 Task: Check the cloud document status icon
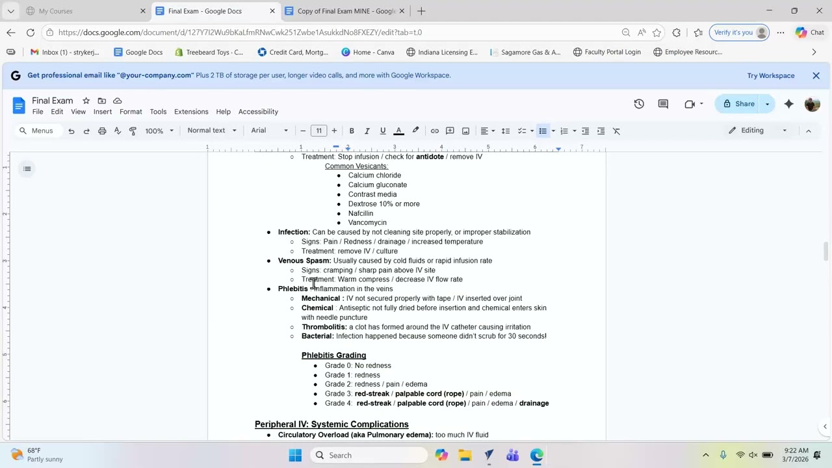click(x=117, y=101)
